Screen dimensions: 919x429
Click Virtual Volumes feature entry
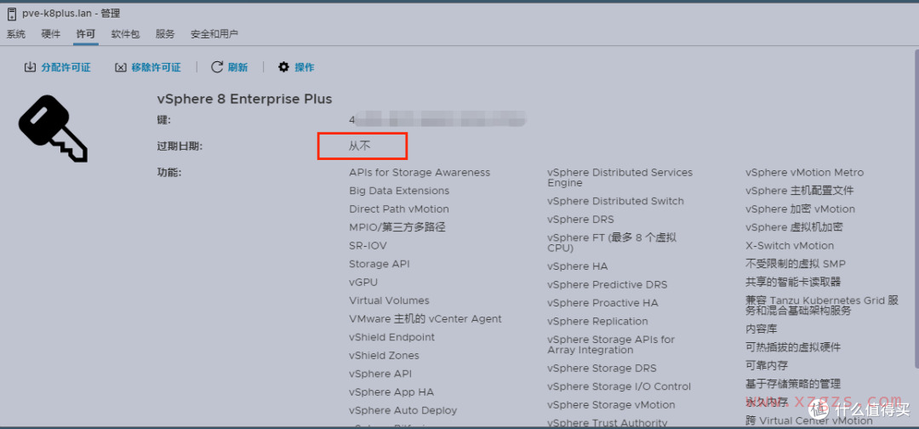tap(389, 300)
